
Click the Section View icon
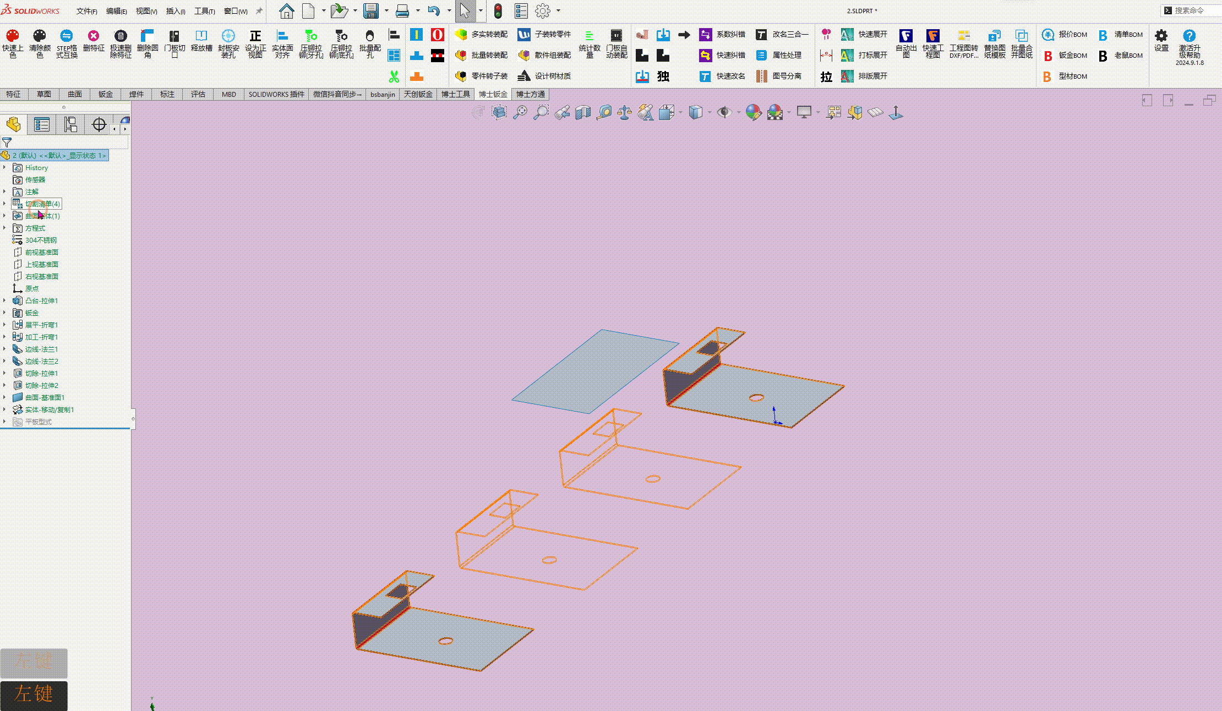click(583, 112)
